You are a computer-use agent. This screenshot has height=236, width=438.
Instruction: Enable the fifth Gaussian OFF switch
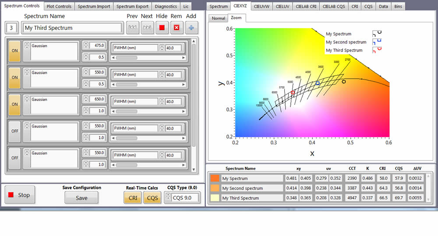[x=14, y=158]
